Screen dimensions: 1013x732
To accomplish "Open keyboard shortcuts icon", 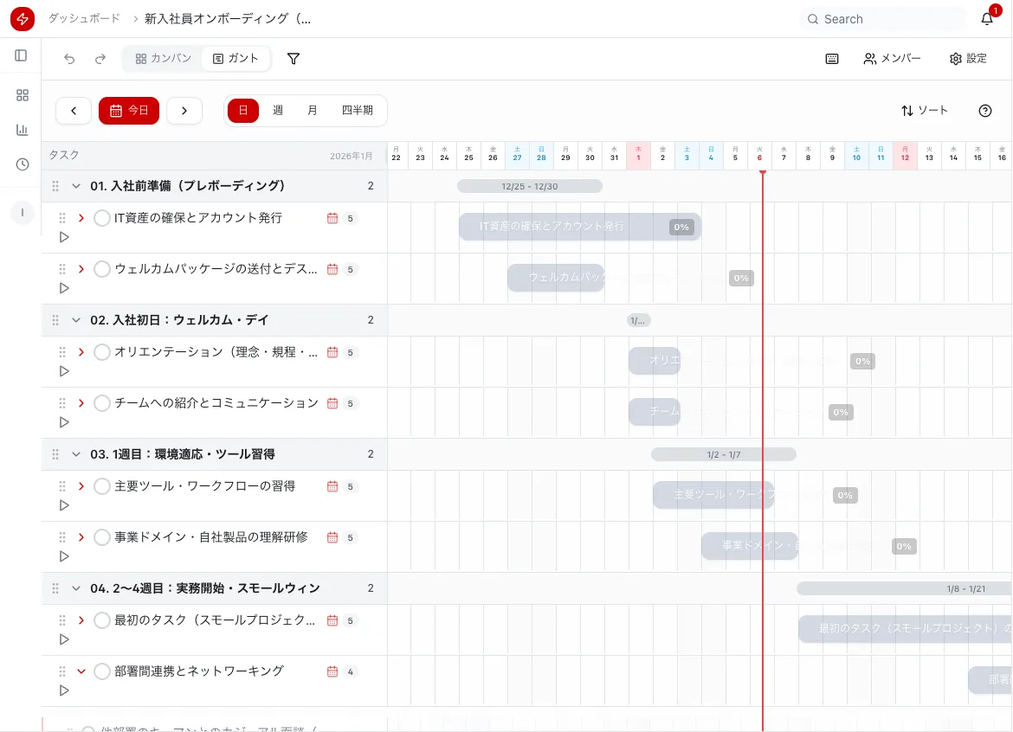I will point(832,59).
